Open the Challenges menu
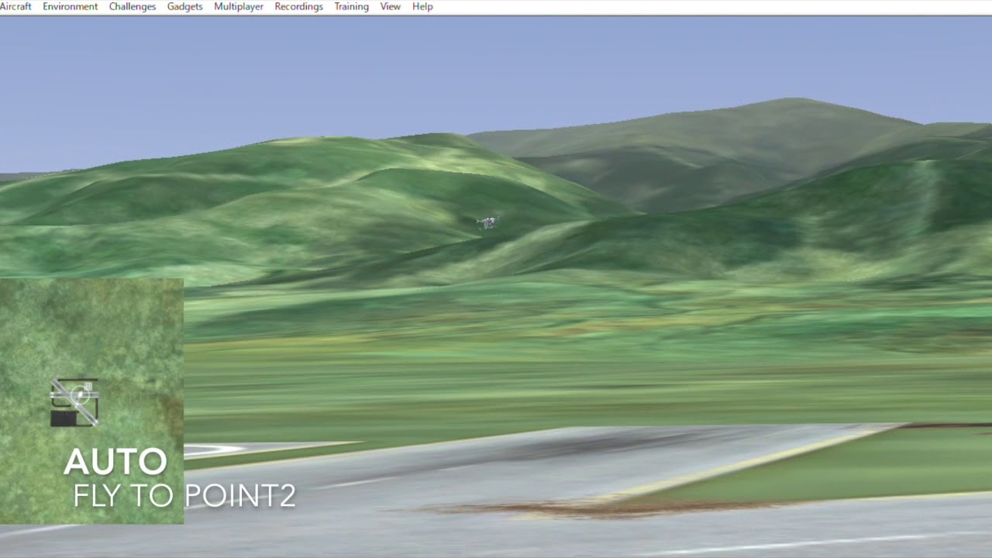This screenshot has height=558, width=992. (133, 6)
